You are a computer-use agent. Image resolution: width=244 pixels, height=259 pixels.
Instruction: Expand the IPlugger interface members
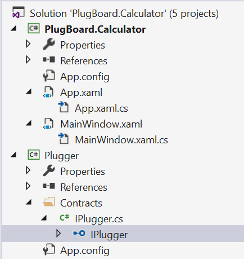pos(58,234)
